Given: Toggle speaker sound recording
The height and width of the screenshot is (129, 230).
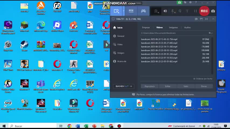Looking at the screenshot, I should coord(165,11).
